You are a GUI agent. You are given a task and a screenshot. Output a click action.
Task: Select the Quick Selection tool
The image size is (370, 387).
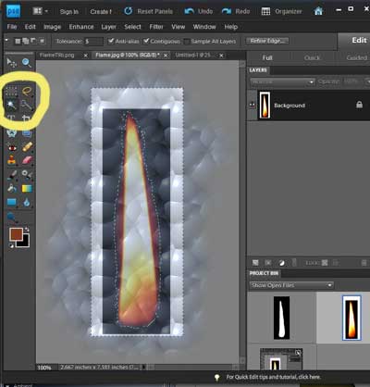coord(27,105)
